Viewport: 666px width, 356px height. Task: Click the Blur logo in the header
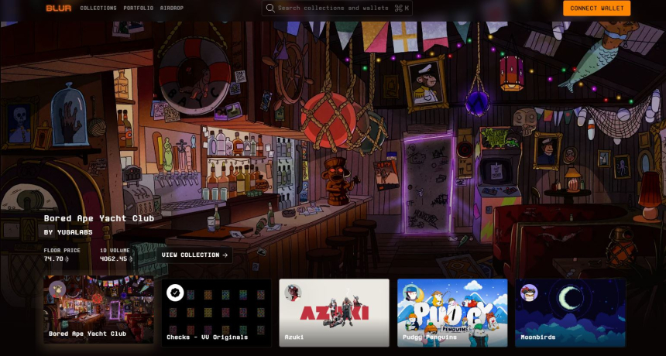point(58,9)
